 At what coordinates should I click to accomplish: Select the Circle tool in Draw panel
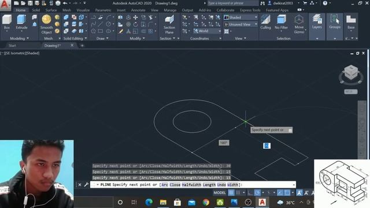(108, 24)
